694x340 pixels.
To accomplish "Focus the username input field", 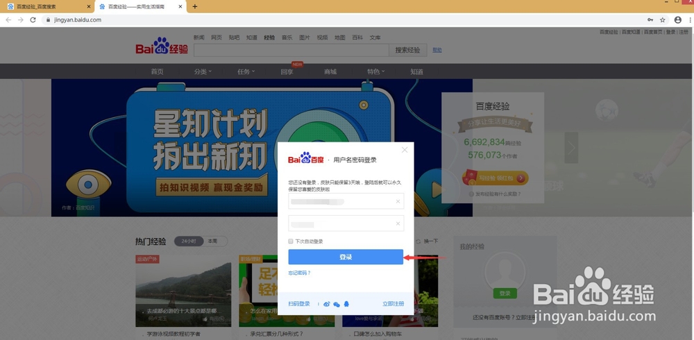I will click(346, 201).
